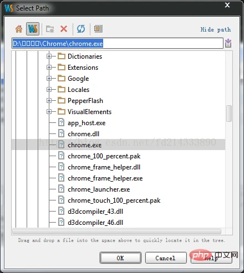The height and width of the screenshot is (273, 244).
Task: Select d3dcompiler_43.dll in the list
Action: coord(95,212)
